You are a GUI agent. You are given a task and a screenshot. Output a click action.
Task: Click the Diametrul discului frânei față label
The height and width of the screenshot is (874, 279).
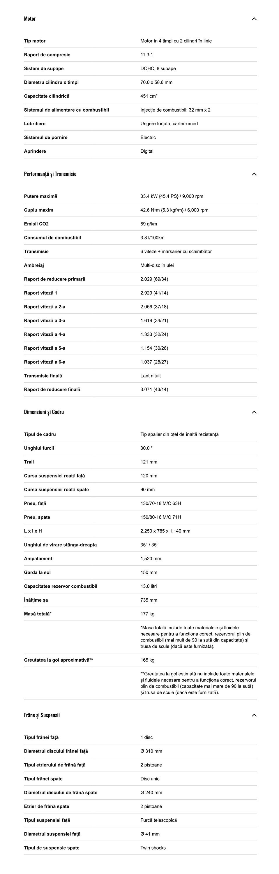pyautogui.click(x=56, y=751)
